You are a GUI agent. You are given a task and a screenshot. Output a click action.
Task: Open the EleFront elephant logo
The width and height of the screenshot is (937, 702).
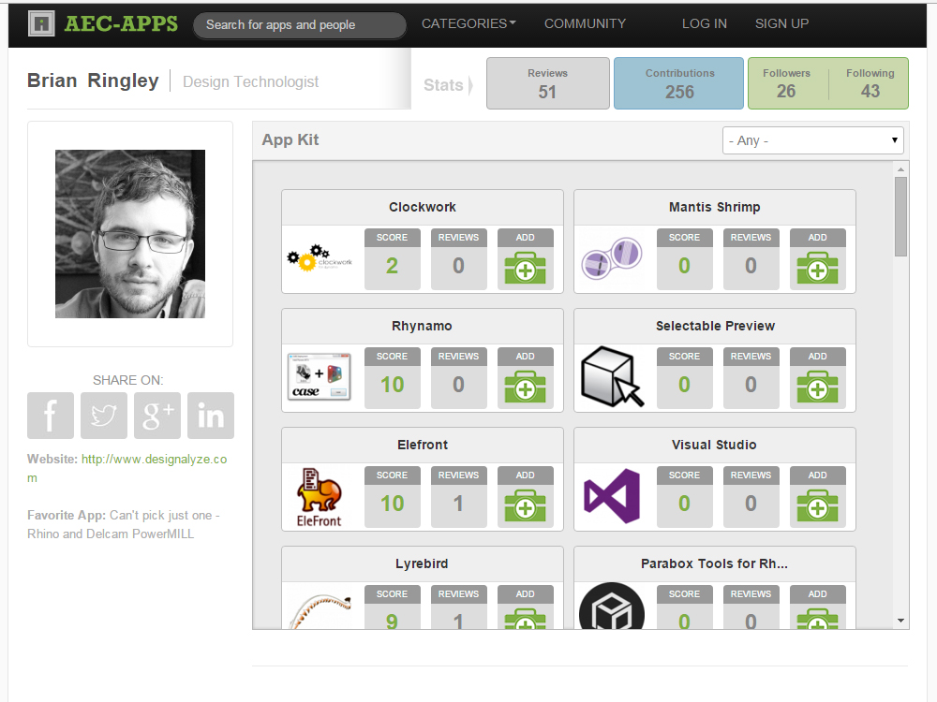click(x=320, y=497)
